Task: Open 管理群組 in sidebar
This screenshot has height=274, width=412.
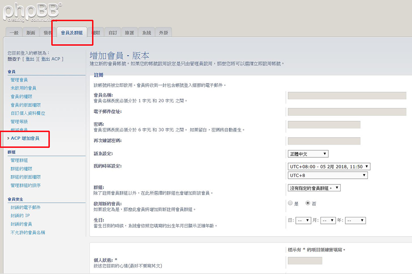Action: click(19, 160)
